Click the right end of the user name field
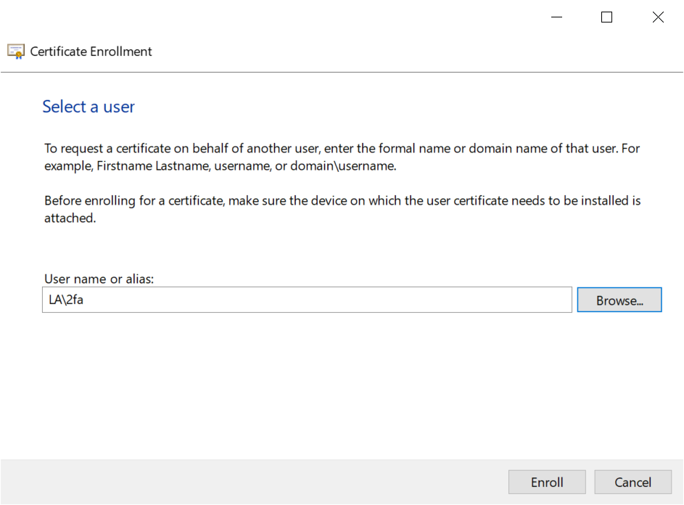This screenshot has width=684, height=505. point(559,300)
